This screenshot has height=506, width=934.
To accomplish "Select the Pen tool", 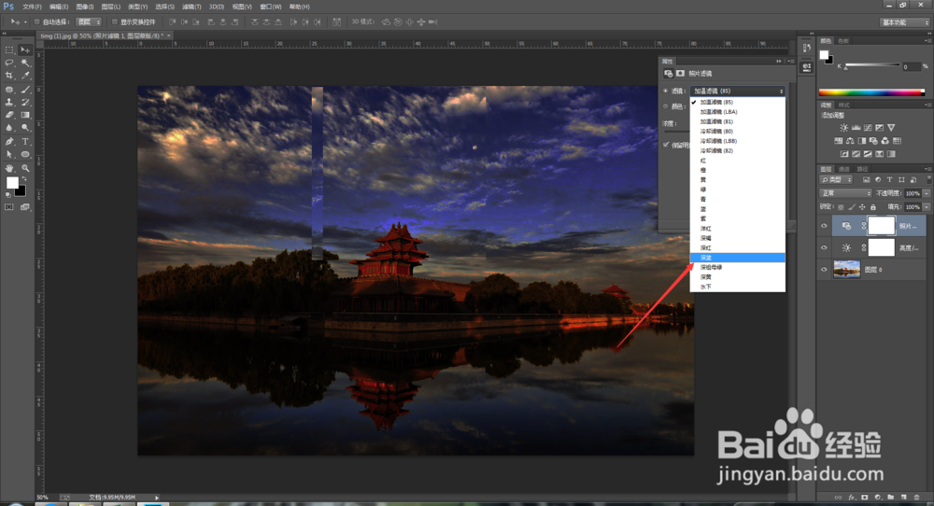I will coord(9,142).
